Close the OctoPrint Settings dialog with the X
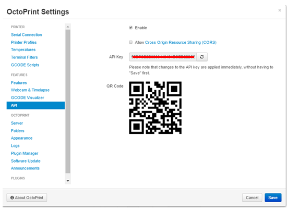288x209 pixels. (x=280, y=10)
